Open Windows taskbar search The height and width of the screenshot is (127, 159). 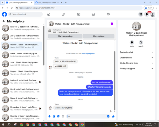click(x=9, y=124)
